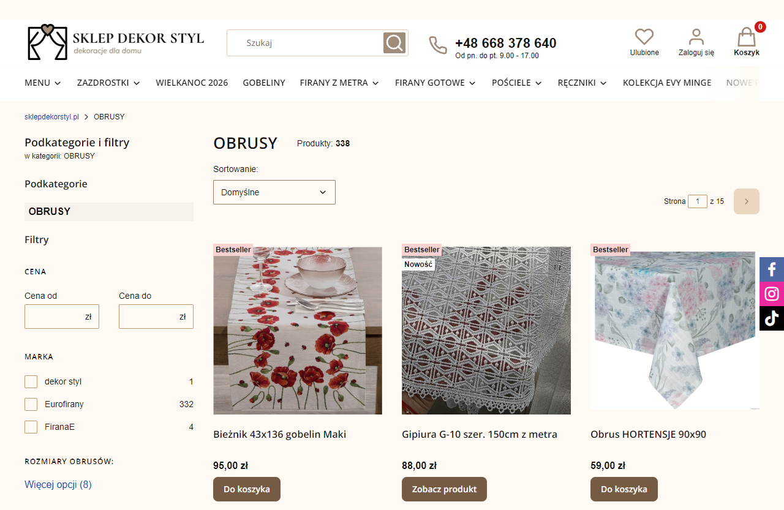This screenshot has width=784, height=510.
Task: Open the Gipiura G-10 product thumbnail
Action: [486, 330]
